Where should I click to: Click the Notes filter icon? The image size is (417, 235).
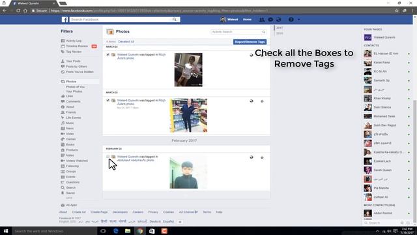tap(63, 155)
